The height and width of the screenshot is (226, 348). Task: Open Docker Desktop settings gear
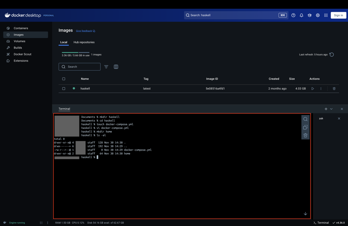tap(317, 15)
